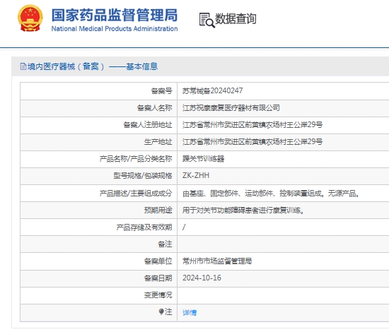Click the product description starting 由基座
The width and height of the screenshot is (389, 332).
[x=271, y=193]
